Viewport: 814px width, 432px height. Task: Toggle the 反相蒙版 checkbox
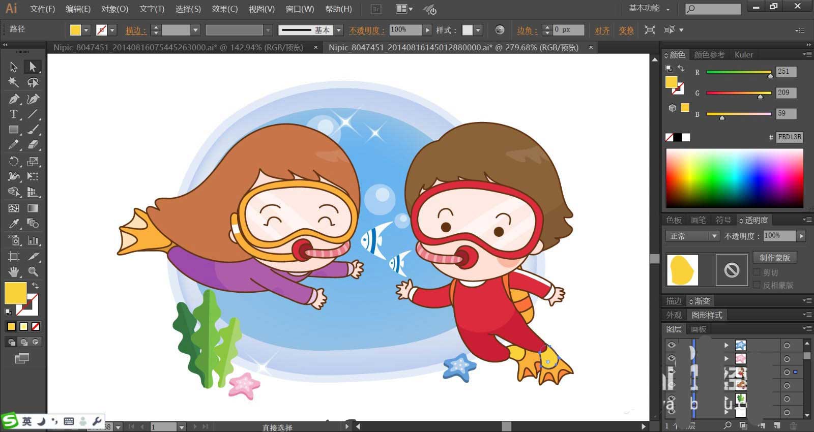click(757, 285)
